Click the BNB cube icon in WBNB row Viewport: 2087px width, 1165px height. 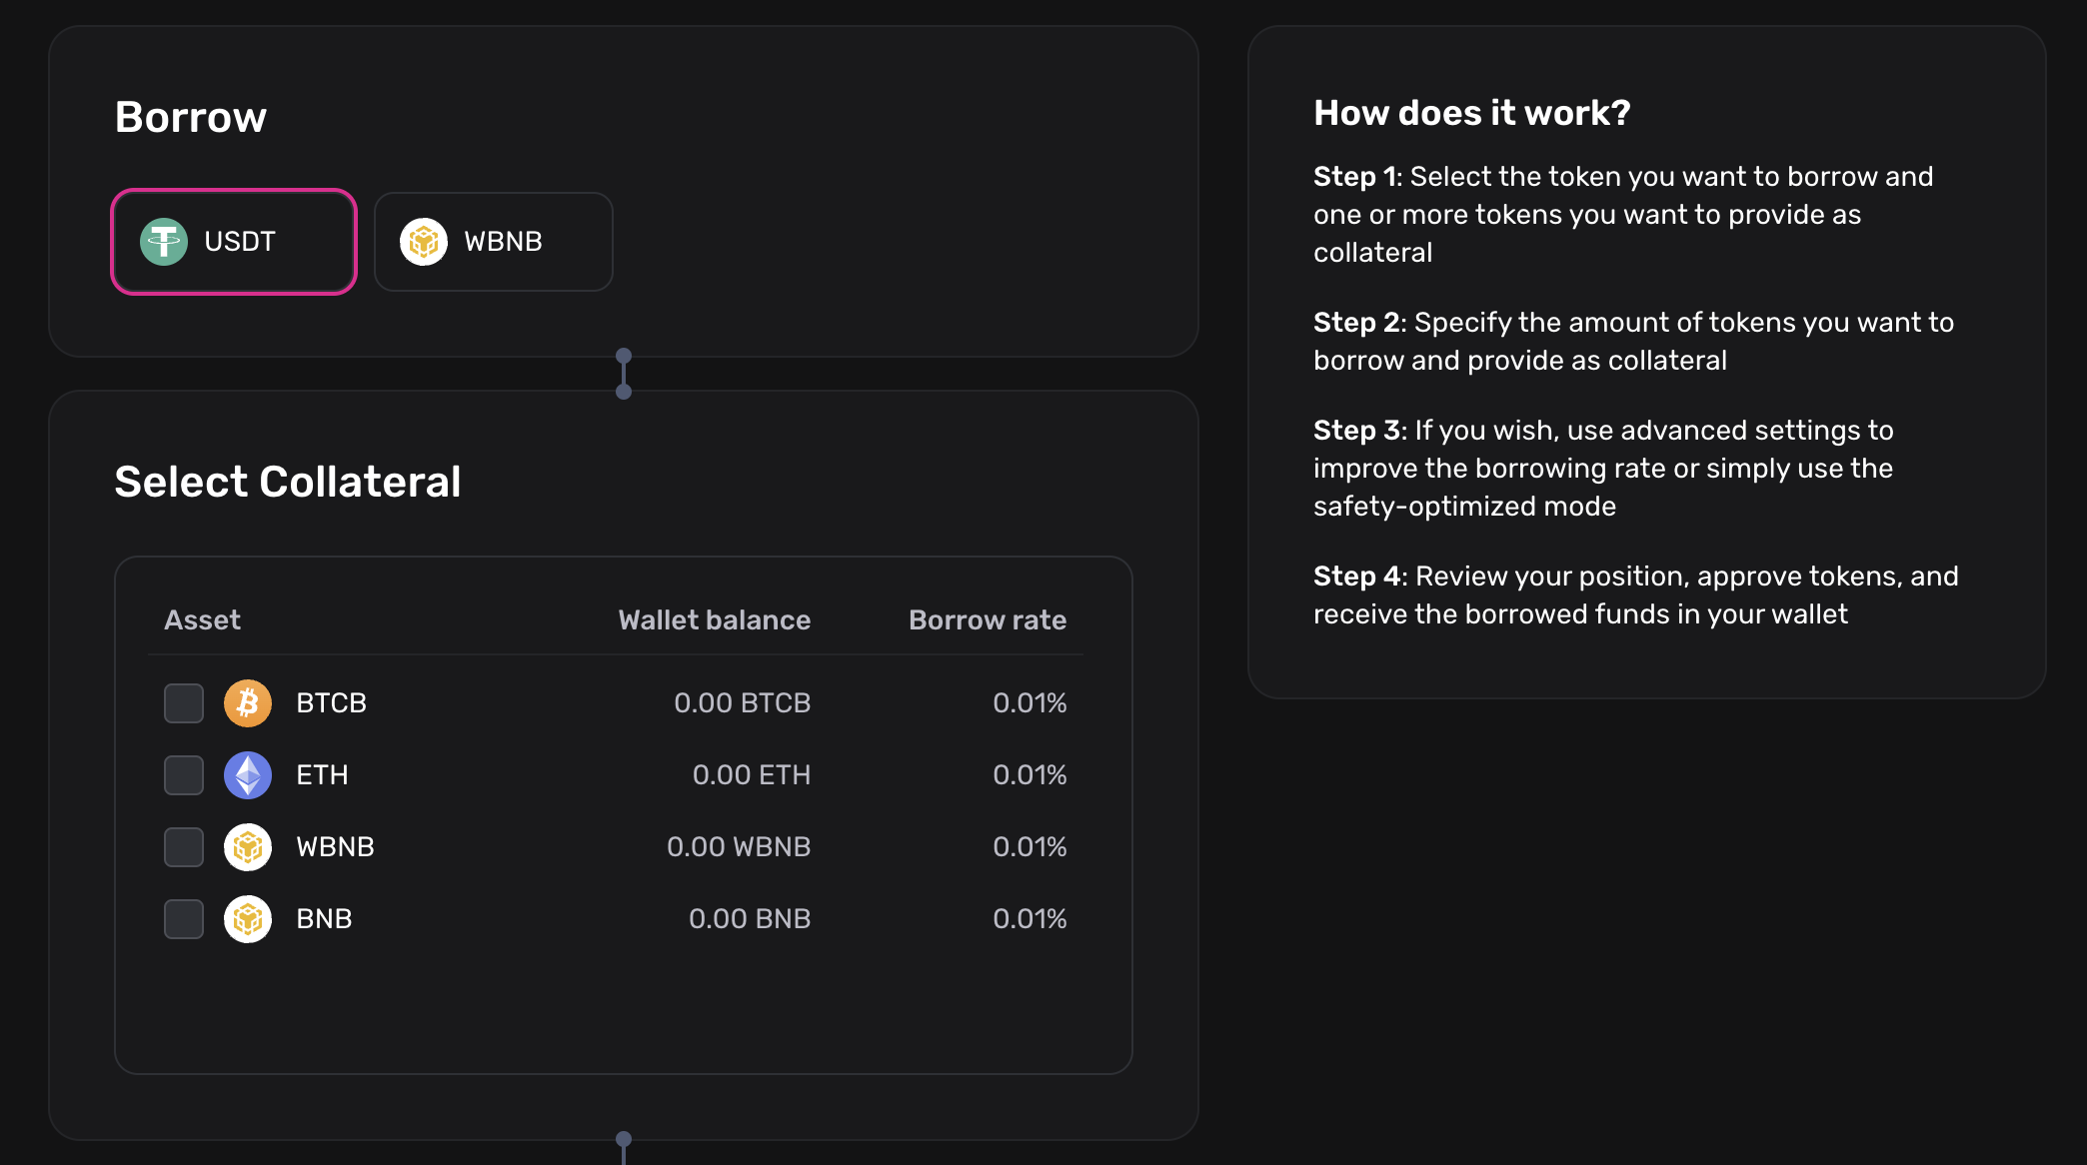pyautogui.click(x=247, y=846)
